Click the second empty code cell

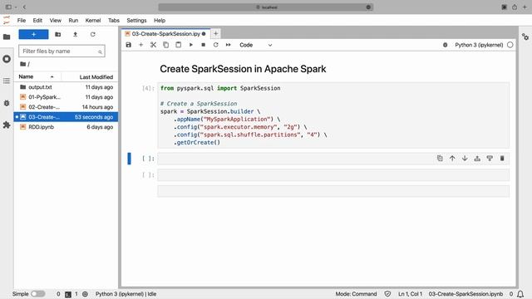click(333, 175)
